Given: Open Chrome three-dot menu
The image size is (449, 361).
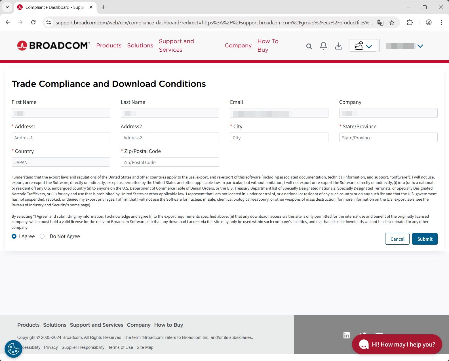Looking at the screenshot, I should pyautogui.click(x=441, y=22).
